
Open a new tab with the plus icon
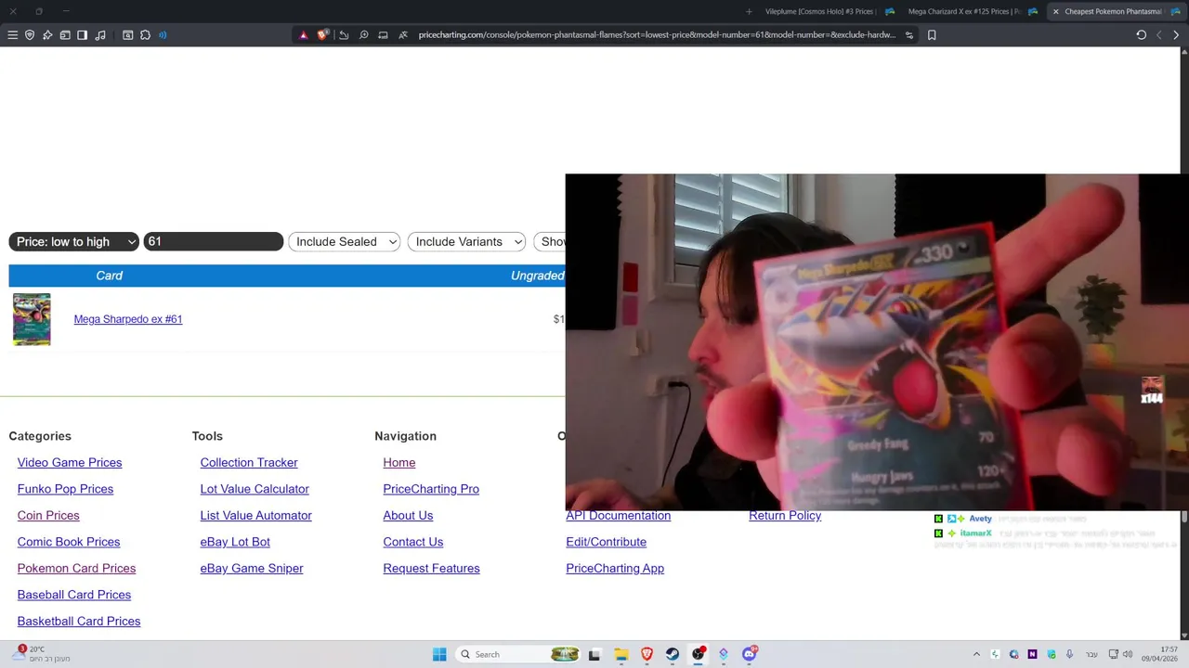coord(749,11)
